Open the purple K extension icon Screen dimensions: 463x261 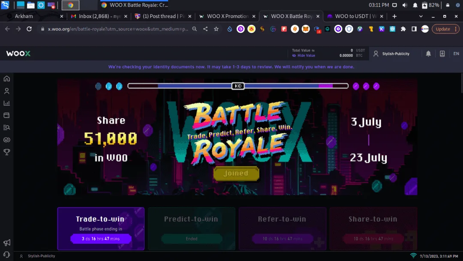pyautogui.click(x=382, y=29)
